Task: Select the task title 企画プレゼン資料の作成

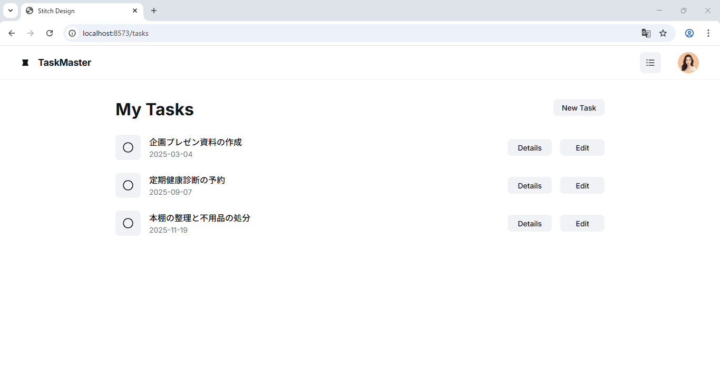Action: [196, 142]
